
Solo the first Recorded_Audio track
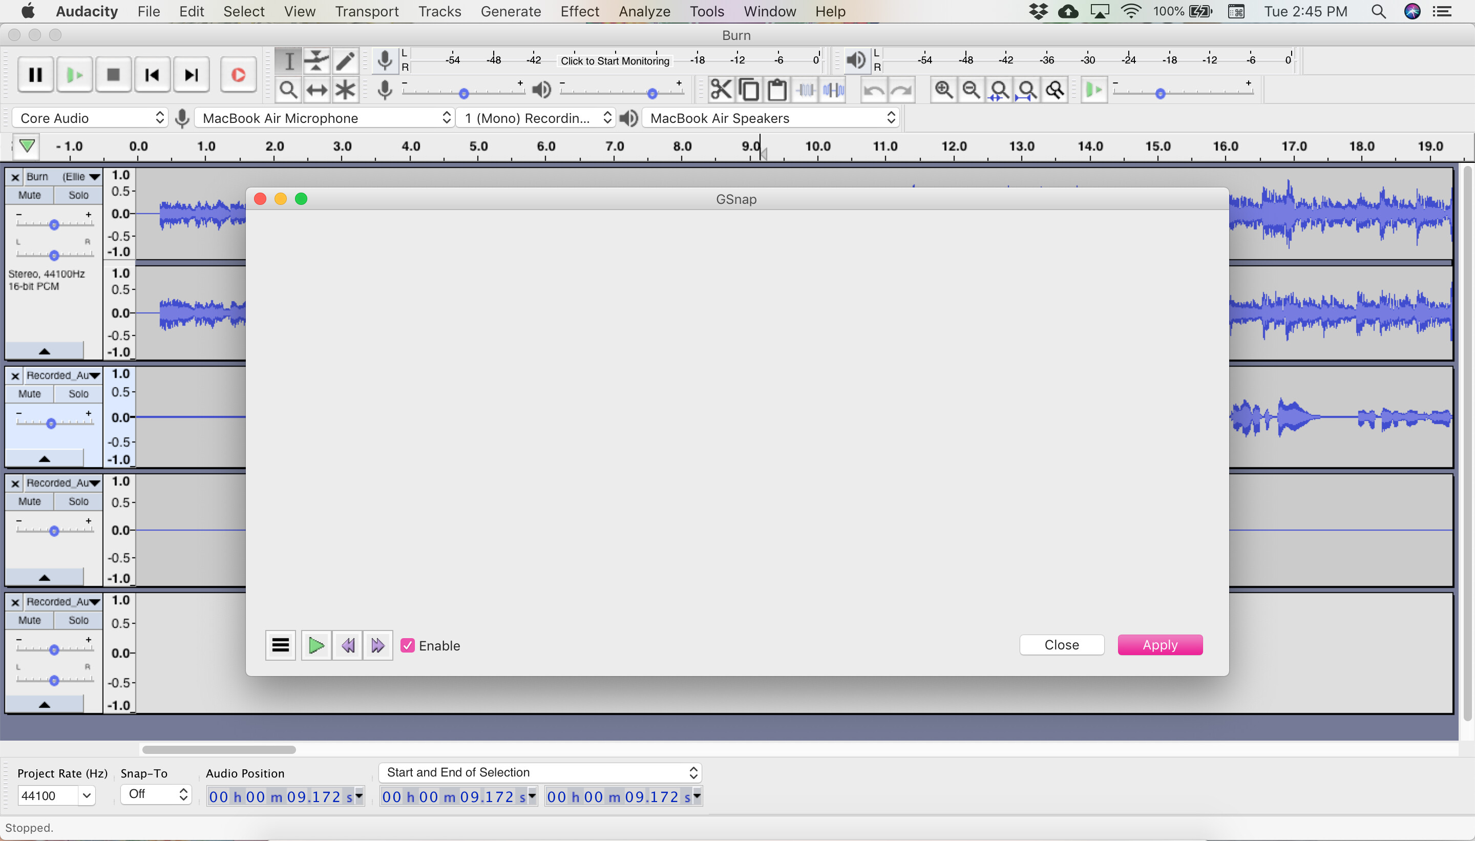(78, 394)
